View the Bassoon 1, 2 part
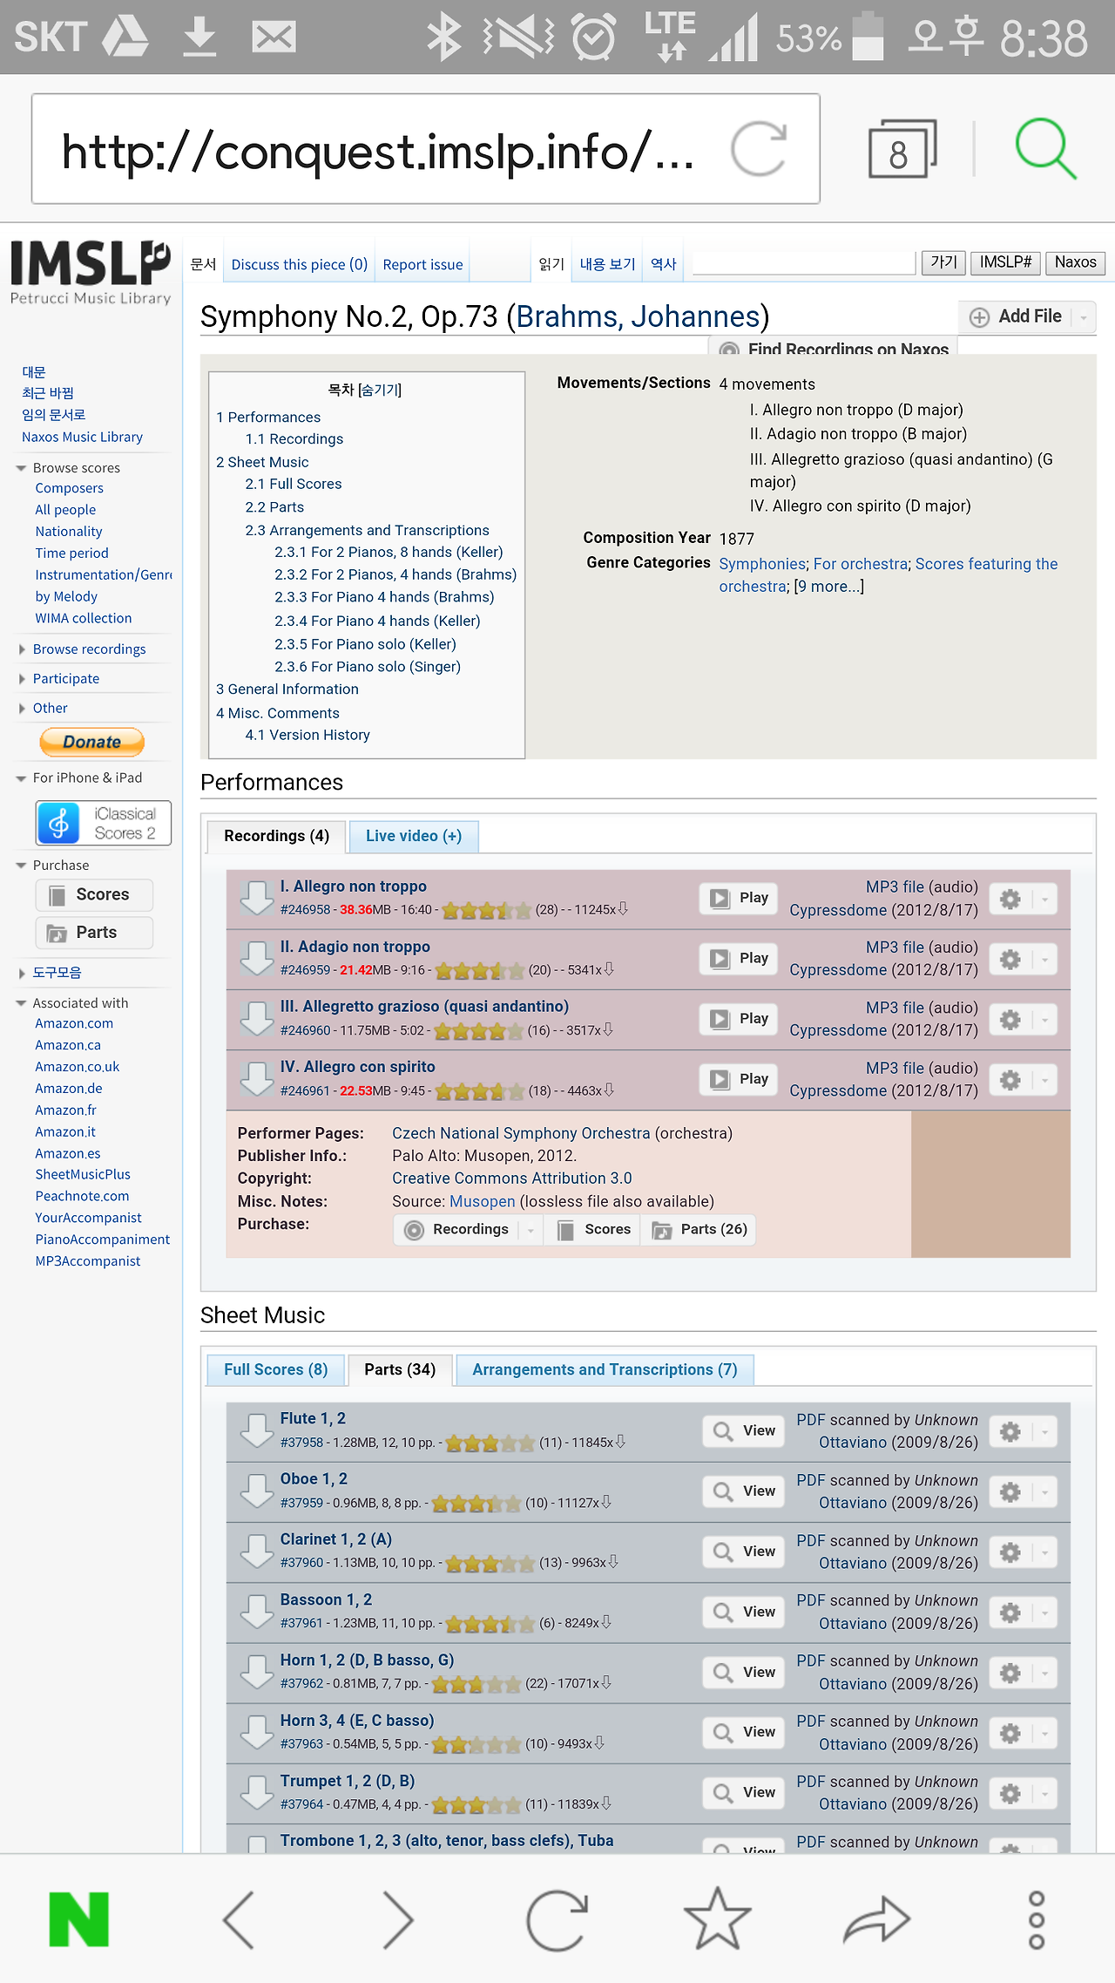This screenshot has width=1115, height=1983. [x=744, y=1612]
